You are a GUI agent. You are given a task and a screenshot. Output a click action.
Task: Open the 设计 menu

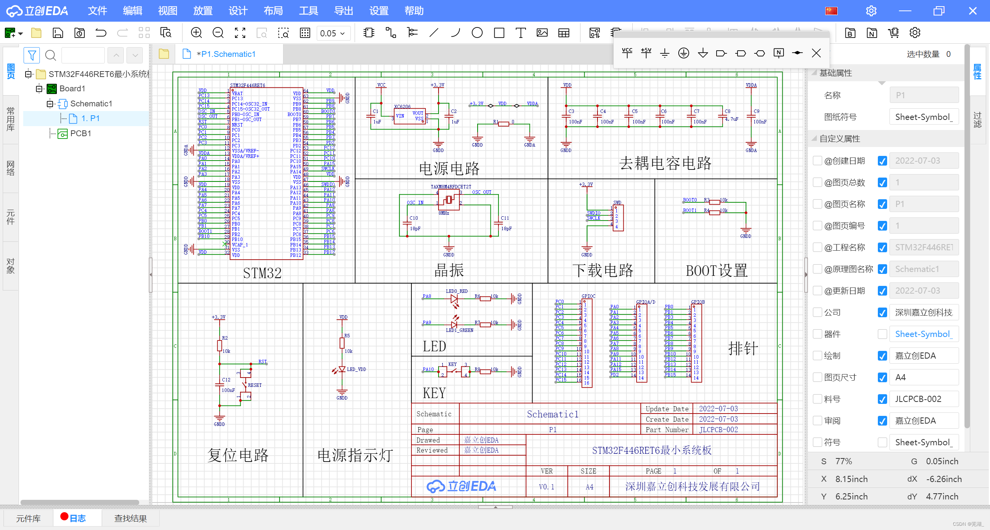(x=238, y=11)
